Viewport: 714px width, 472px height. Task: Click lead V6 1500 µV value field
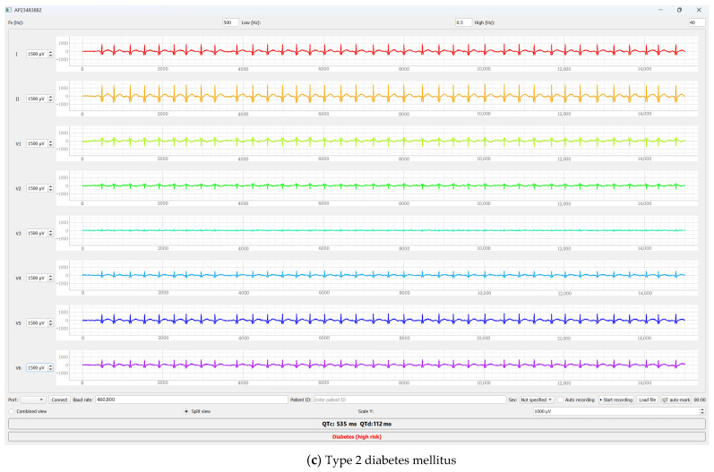(x=37, y=367)
